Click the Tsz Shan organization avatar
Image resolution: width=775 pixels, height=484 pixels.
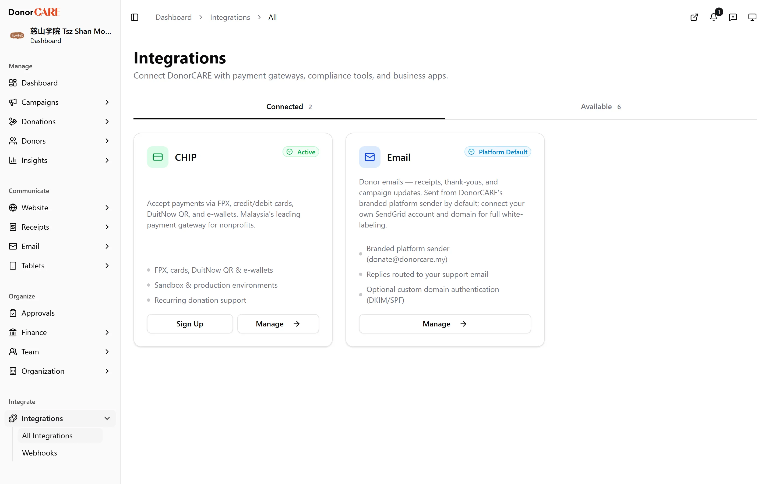pyautogui.click(x=17, y=35)
